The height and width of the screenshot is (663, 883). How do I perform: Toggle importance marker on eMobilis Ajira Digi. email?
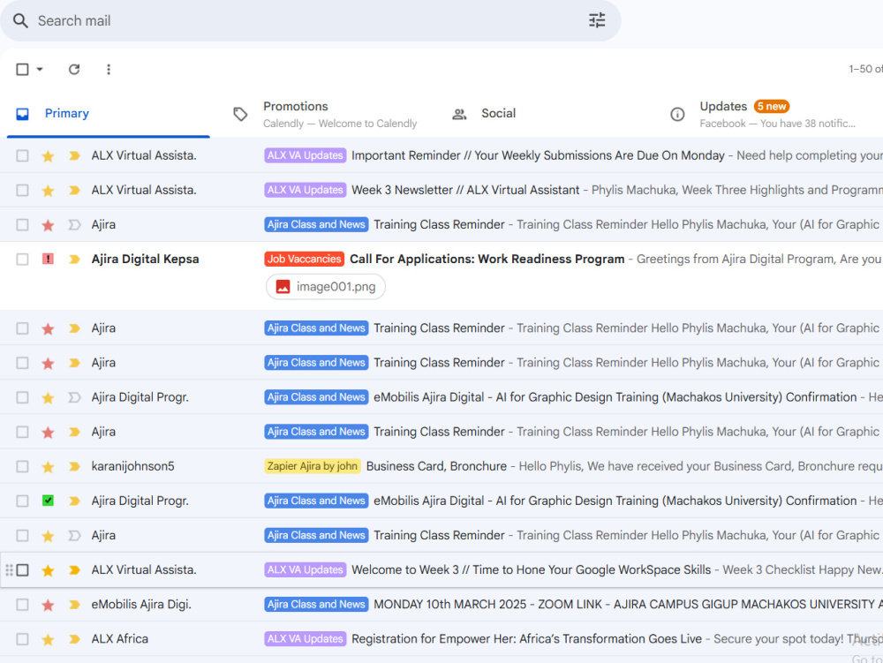click(74, 605)
